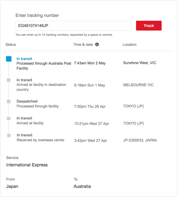The width and height of the screenshot is (178, 198).
Task: Click the Despatched status heading
Action: tap(27, 101)
